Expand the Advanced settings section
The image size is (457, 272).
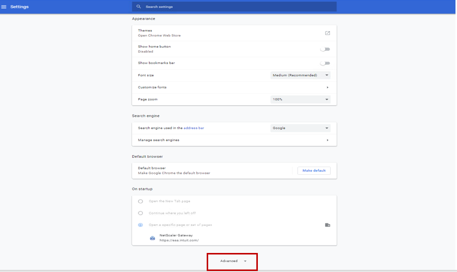pos(233,261)
